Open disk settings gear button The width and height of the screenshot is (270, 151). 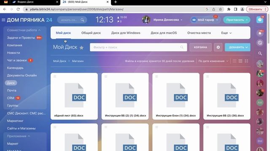218,47
